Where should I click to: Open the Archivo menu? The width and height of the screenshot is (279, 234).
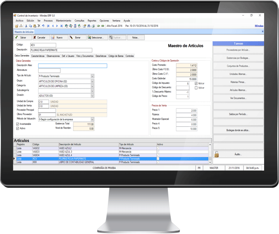click(x=20, y=21)
